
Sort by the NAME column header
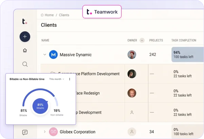[x=45, y=40]
